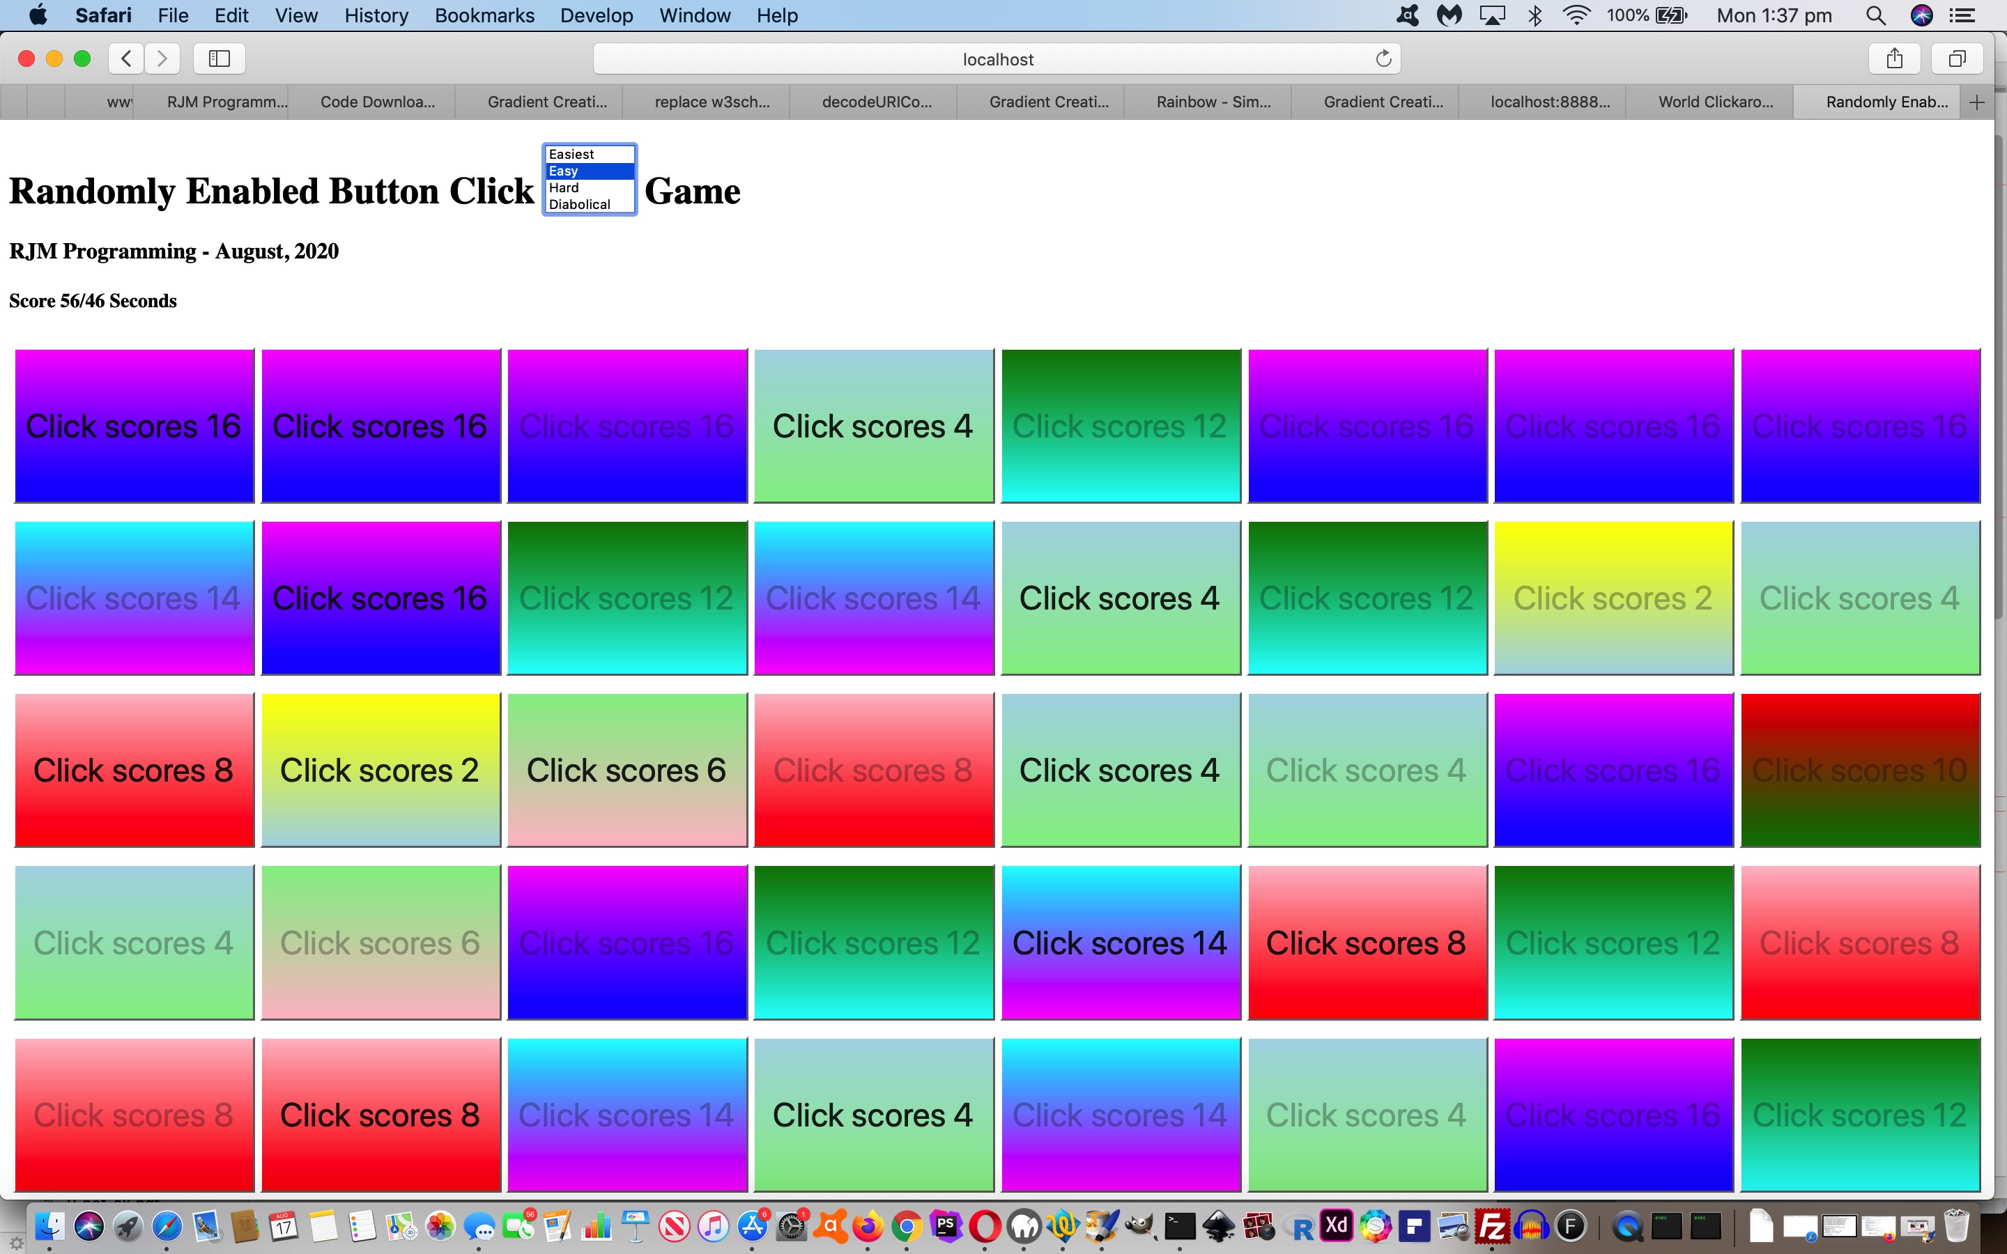Screen dimensions: 2007x1254
Task: Open the Develop menu
Action: point(595,16)
